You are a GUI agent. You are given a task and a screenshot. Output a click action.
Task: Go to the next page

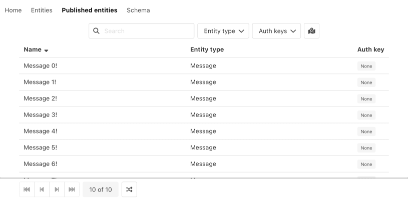[x=57, y=189]
